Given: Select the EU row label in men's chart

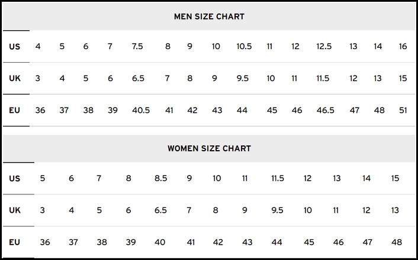Looking at the screenshot, I should [15, 110].
